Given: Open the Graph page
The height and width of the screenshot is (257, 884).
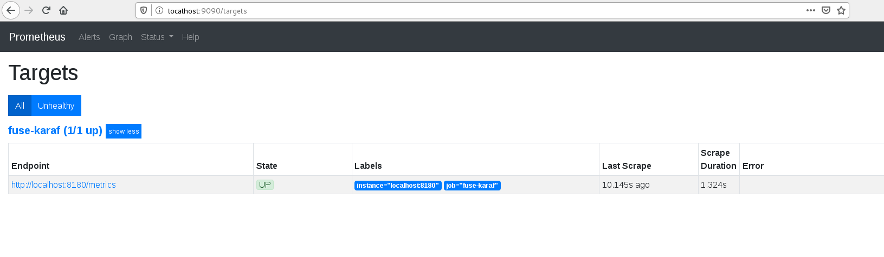Looking at the screenshot, I should click(120, 37).
